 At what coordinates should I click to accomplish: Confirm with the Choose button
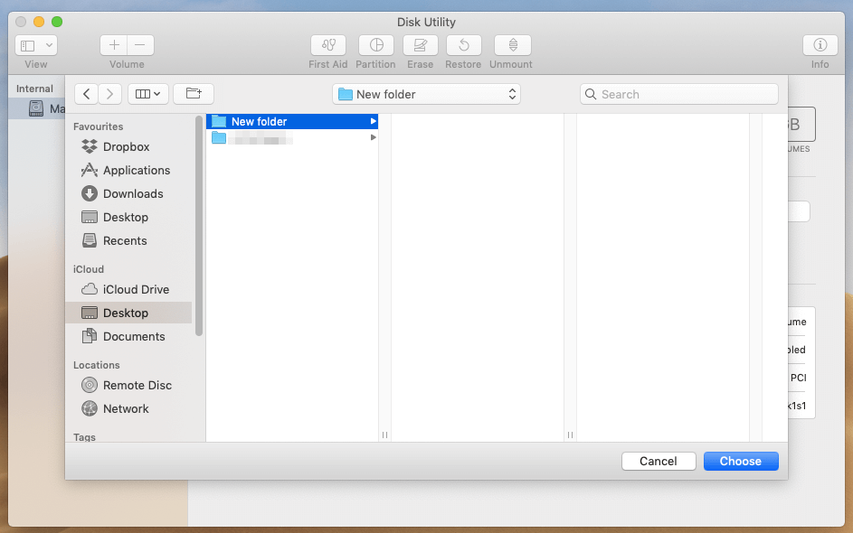pyautogui.click(x=741, y=462)
